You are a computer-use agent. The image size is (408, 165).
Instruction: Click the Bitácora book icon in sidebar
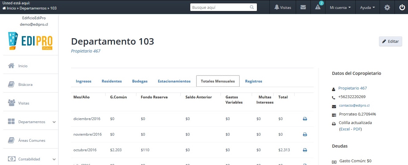point(11,84)
